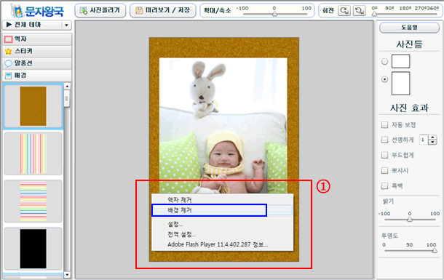This screenshot has width=444, height=280.
Task: Click the 도움말 help button
Action: click(x=409, y=28)
